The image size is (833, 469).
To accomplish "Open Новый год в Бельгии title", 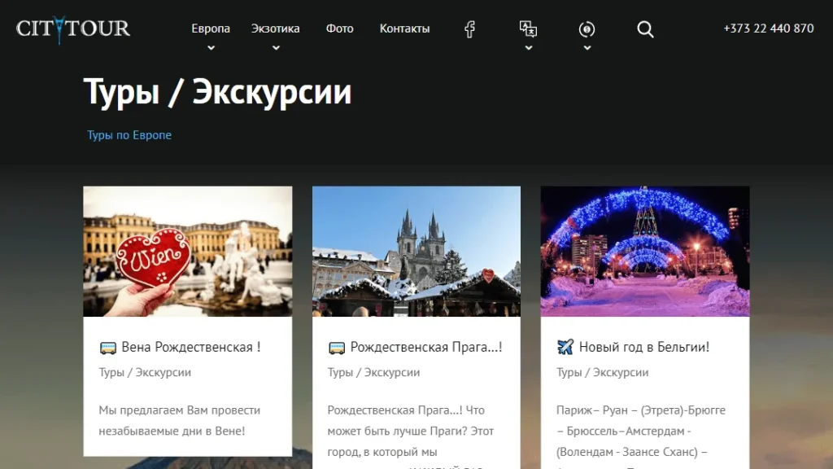I will coord(644,347).
